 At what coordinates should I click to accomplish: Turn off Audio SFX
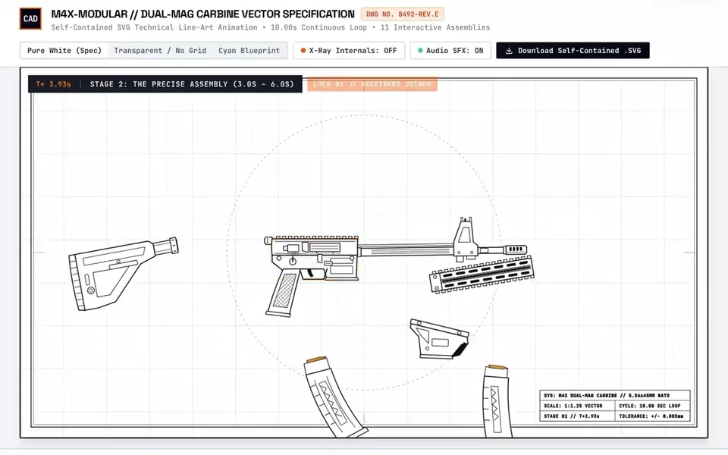(450, 51)
